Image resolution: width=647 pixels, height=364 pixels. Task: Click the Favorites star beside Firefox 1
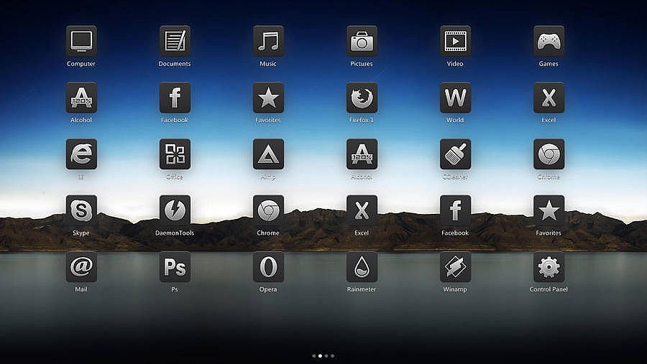268,98
